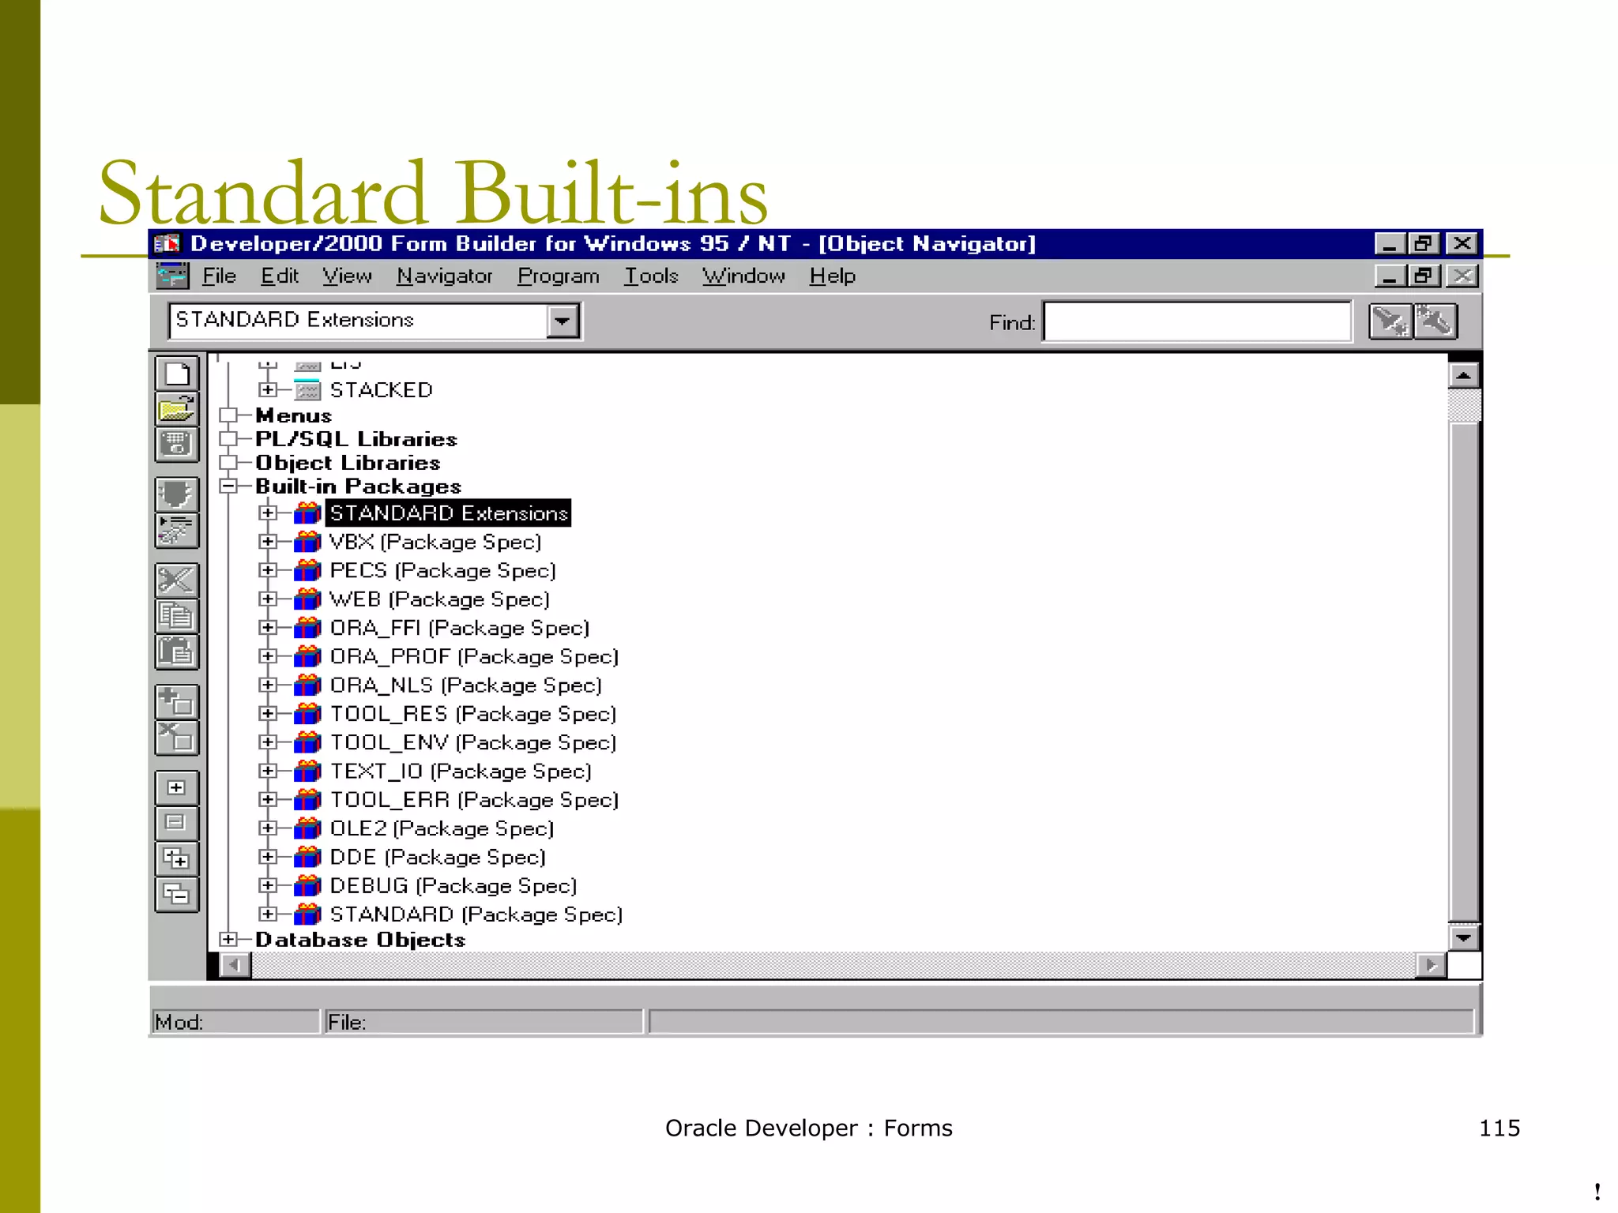Expand the ORA_NLS package node
1618x1213 pixels.
click(x=268, y=685)
